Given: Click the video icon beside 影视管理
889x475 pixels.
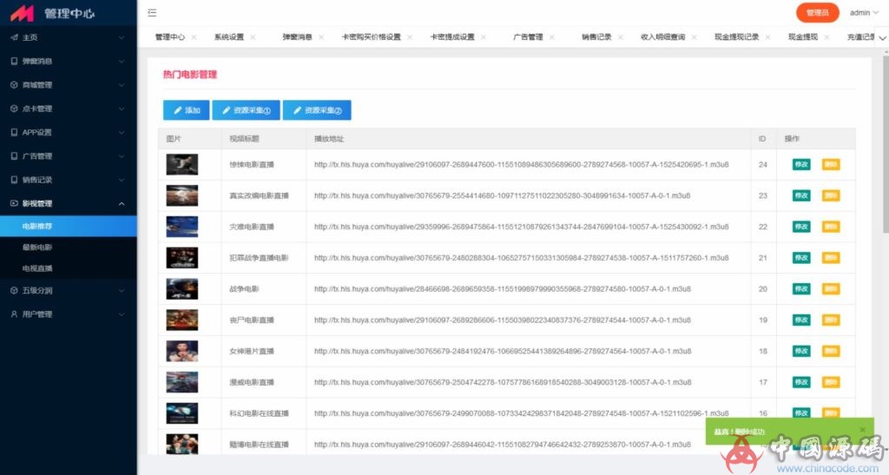Looking at the screenshot, I should click(x=14, y=203).
